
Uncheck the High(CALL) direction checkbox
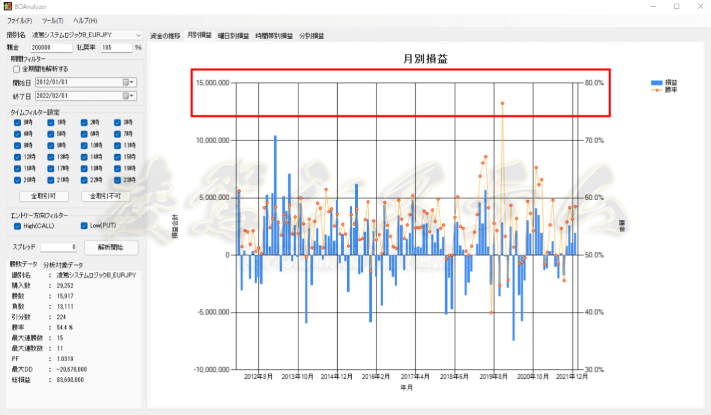pos(17,226)
